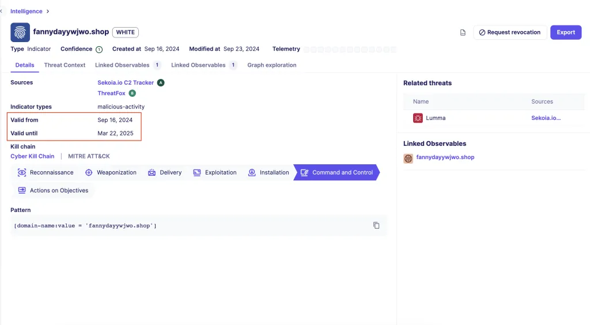The height and width of the screenshot is (325, 590).
Task: Click the Created at Sep 16, 2024 value
Action: (x=162, y=49)
